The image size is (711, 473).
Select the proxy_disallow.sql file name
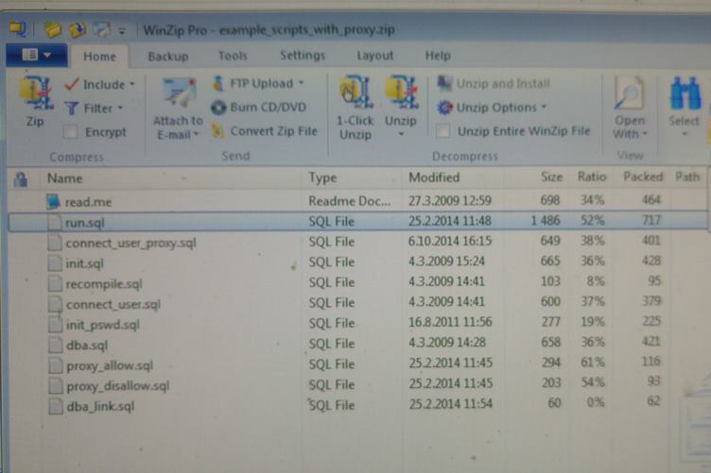(118, 386)
